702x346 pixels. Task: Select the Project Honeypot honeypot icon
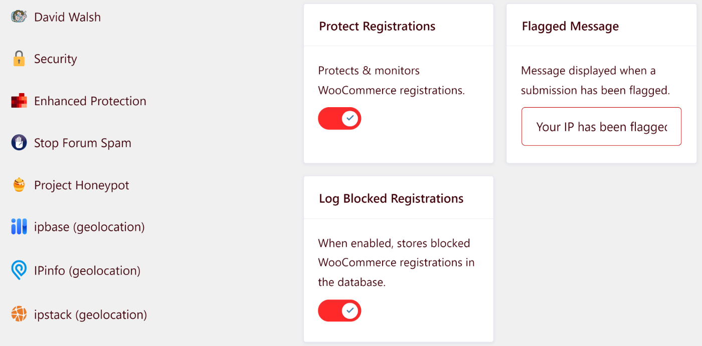pyautogui.click(x=18, y=185)
